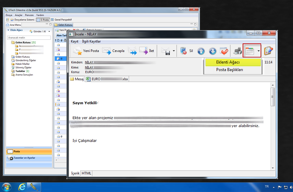This screenshot has height=192, width=293.
Task: Select Silinmiş Öğeler folder
Action: (21, 67)
